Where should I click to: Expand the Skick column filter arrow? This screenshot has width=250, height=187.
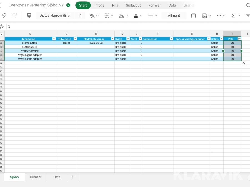128,39
